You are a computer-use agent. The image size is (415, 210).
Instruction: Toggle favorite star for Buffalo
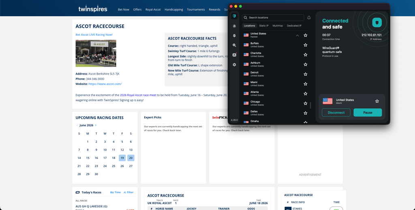tap(306, 45)
